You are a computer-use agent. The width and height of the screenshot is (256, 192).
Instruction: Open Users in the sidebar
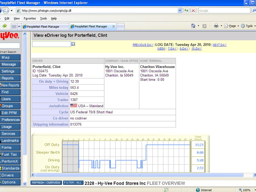(10, 99)
